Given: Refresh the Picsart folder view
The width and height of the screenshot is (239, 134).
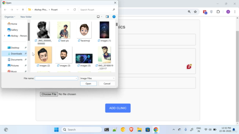Looking at the screenshot, I should click(x=75, y=10).
